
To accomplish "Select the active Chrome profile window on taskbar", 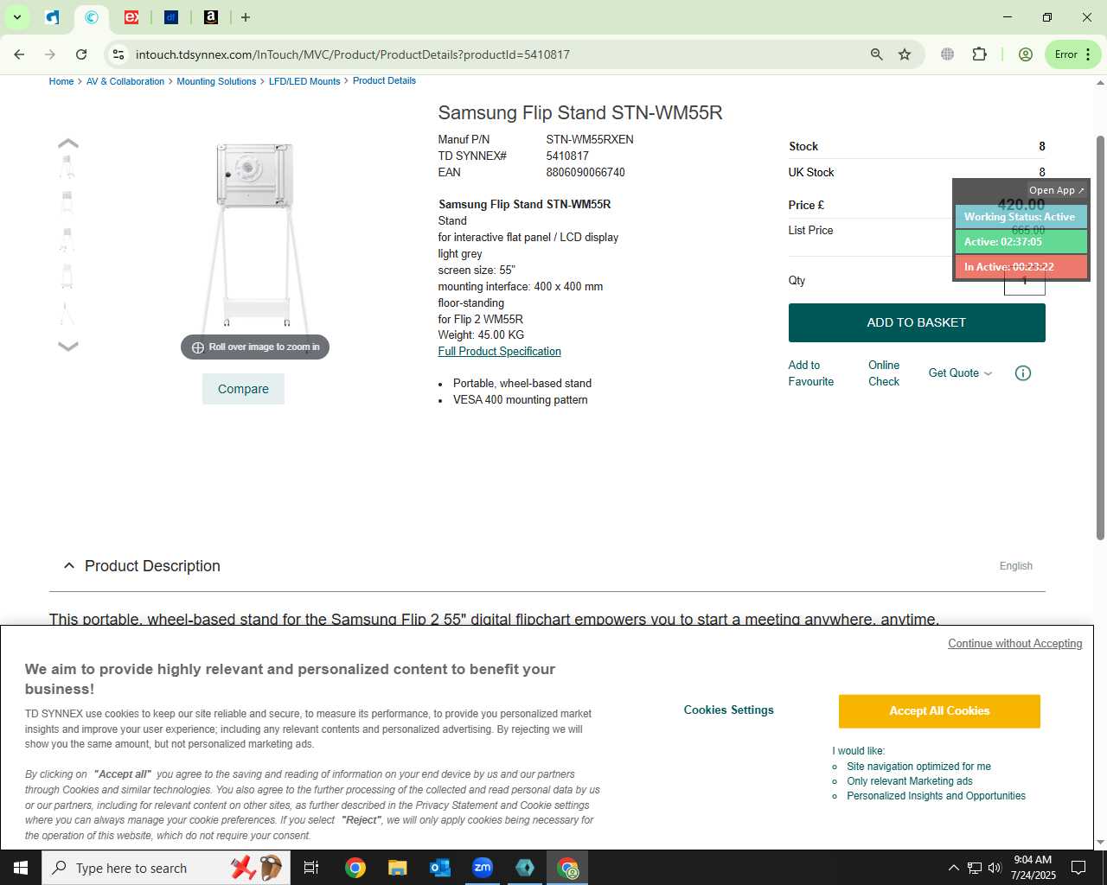I will coord(567,868).
